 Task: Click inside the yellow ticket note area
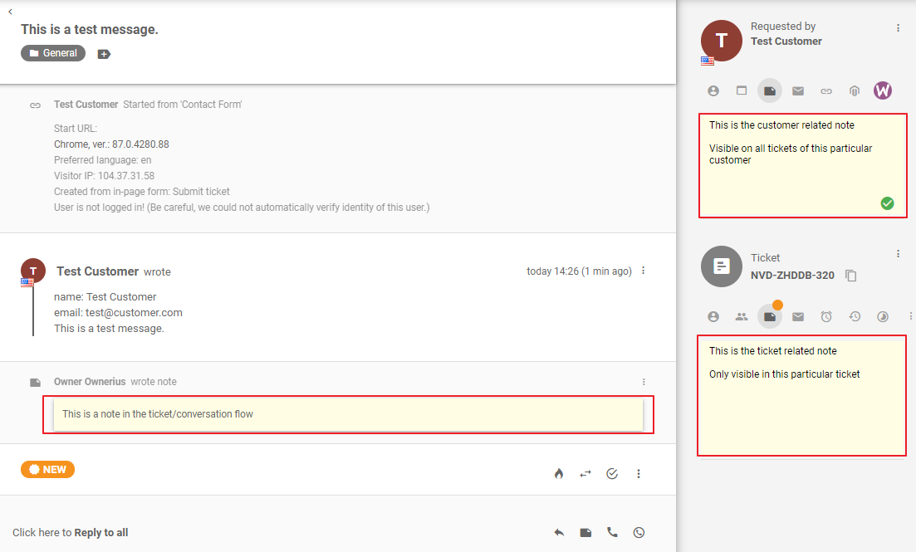click(801, 397)
